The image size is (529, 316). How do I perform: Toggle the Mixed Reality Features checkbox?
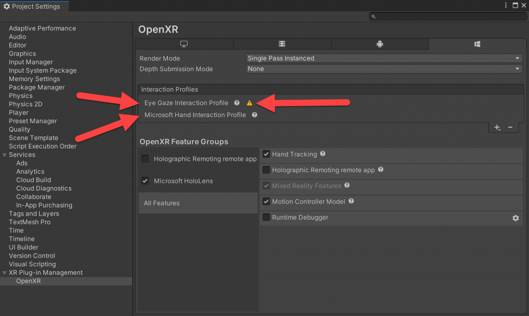pyautogui.click(x=266, y=186)
